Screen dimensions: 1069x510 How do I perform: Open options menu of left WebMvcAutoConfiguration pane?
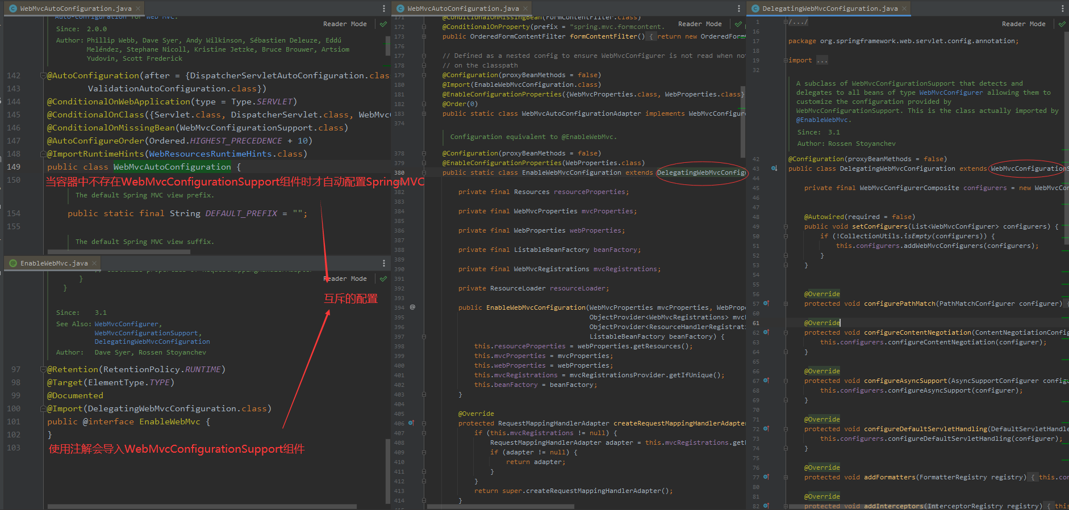coord(384,9)
